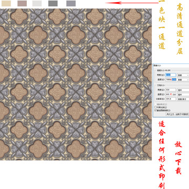
Task: Click the resolution field showing 304.8
Action: 171,99
